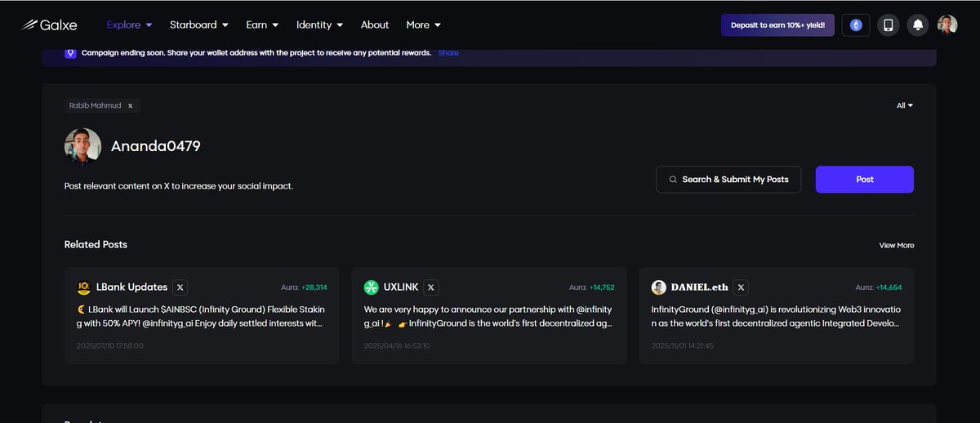Click the X icon beside LBank Updates

[x=180, y=287]
